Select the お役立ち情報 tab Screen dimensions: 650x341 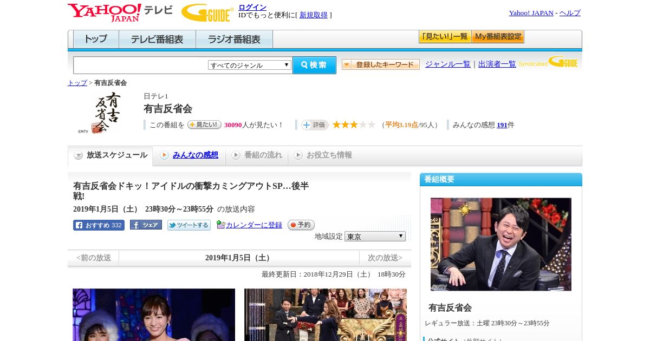323,155
